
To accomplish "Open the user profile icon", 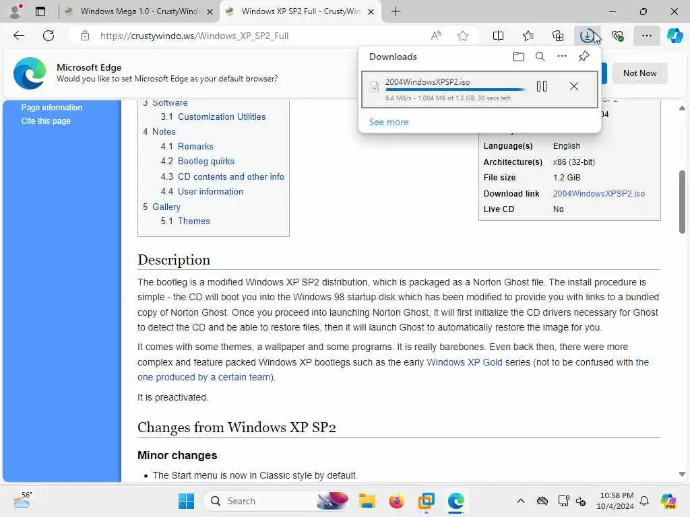I will (15, 11).
